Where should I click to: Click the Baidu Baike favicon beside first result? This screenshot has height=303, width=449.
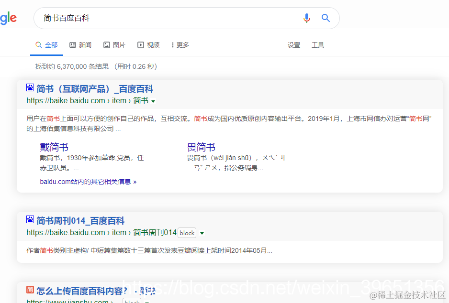click(30, 87)
